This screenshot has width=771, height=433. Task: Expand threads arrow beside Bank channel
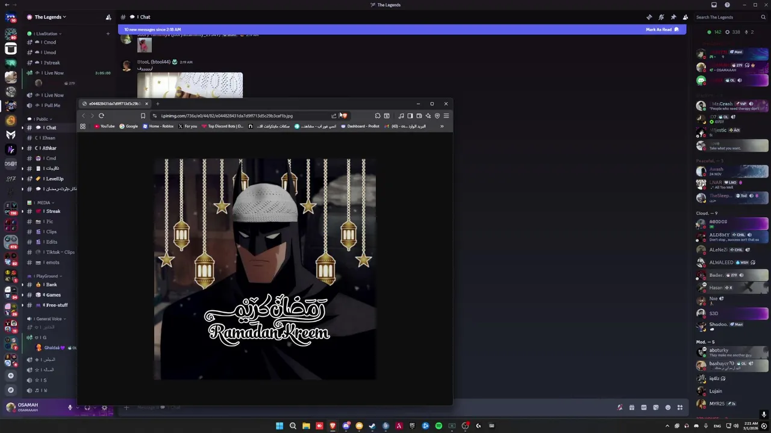click(22, 284)
